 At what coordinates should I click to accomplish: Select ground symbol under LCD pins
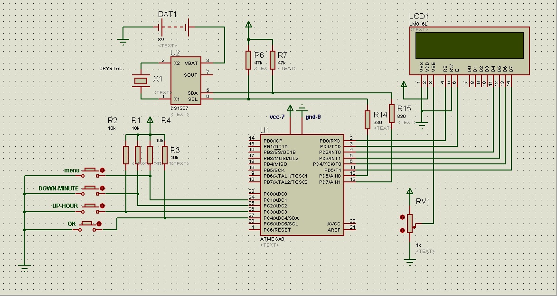pyautogui.click(x=422, y=126)
